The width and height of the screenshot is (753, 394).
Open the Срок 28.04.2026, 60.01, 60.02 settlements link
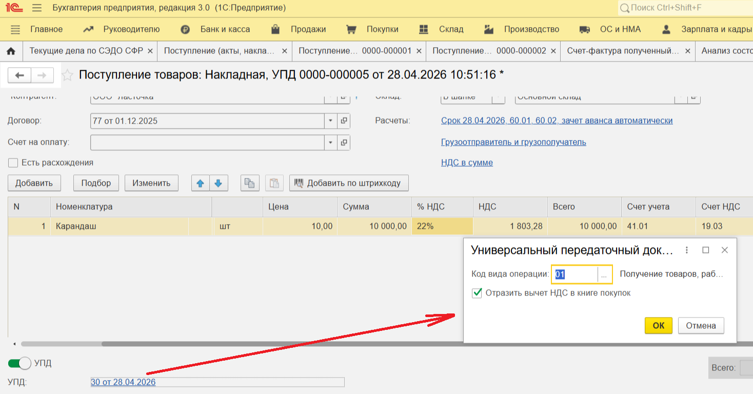click(557, 121)
